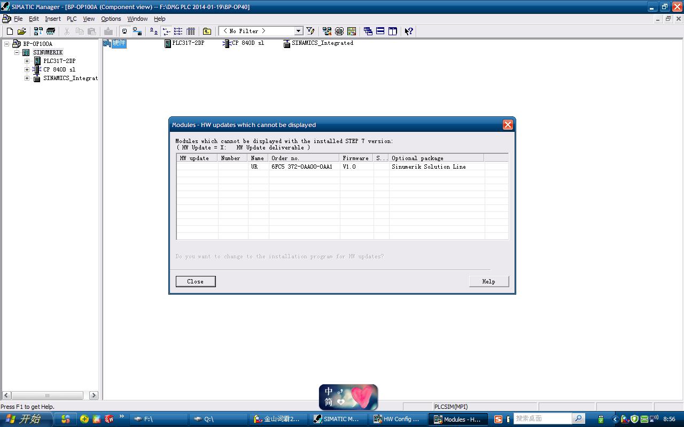Viewport: 684px width, 427px height.
Task: Click the Chinese input method floating widget
Action: pos(348,397)
